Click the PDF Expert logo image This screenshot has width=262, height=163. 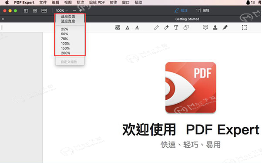(x=191, y=88)
